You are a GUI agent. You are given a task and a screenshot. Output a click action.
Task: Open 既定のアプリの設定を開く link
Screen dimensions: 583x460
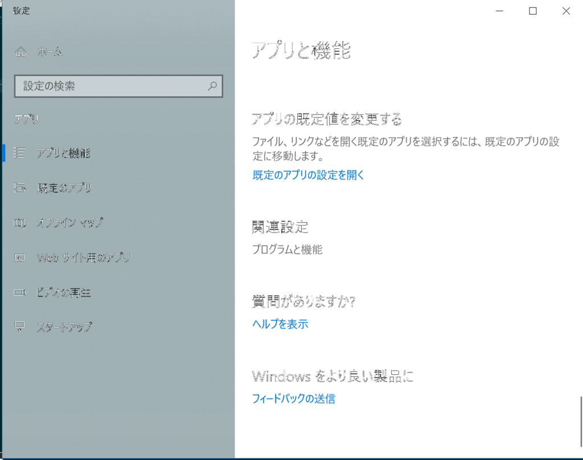coord(308,175)
